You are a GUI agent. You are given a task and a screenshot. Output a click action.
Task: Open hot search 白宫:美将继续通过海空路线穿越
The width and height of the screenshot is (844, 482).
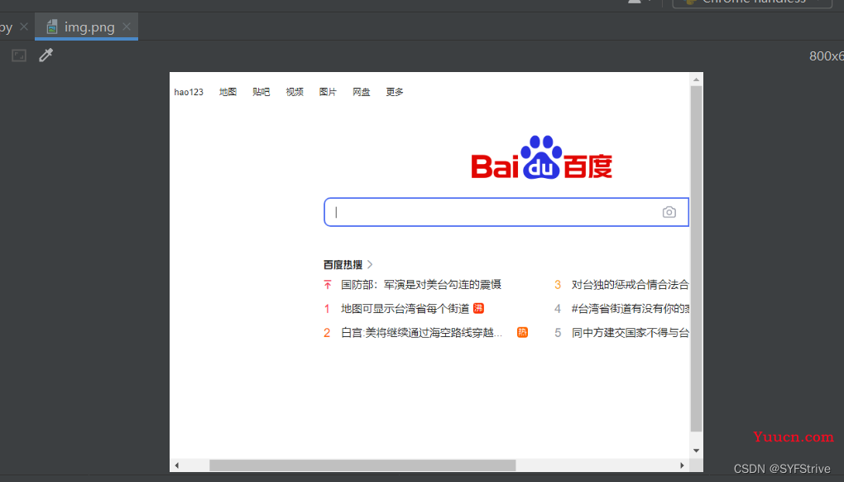(x=421, y=333)
